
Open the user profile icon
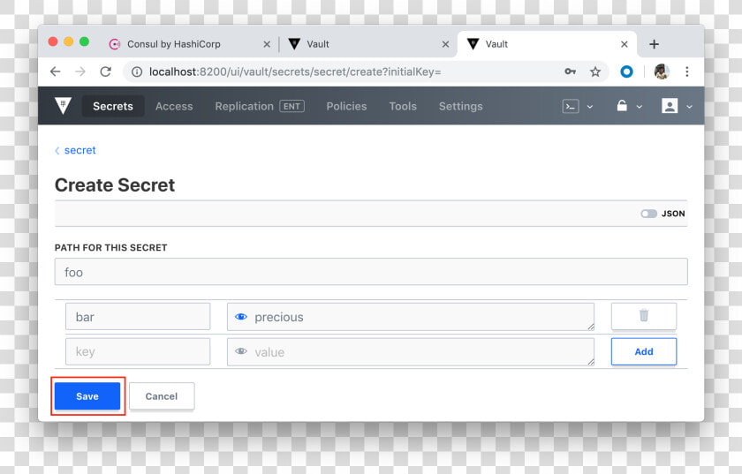670,106
